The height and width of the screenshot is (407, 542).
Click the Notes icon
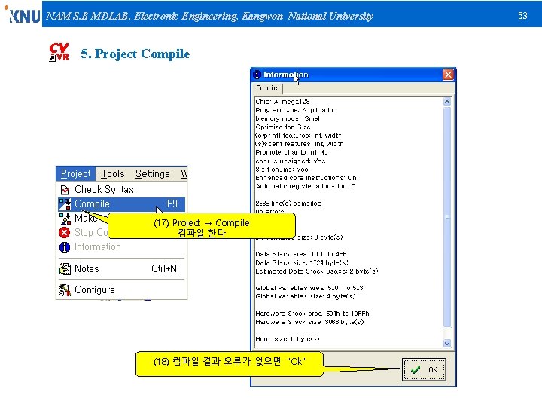pyautogui.click(x=65, y=269)
